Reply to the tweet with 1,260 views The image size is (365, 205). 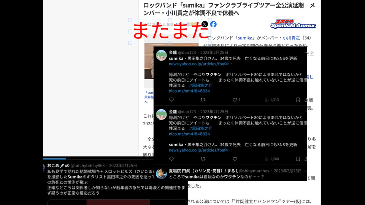pos(171,159)
